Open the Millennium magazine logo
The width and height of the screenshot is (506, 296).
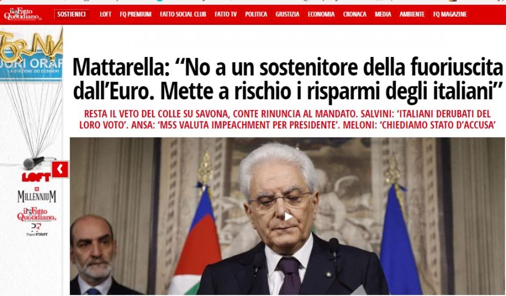[37, 195]
